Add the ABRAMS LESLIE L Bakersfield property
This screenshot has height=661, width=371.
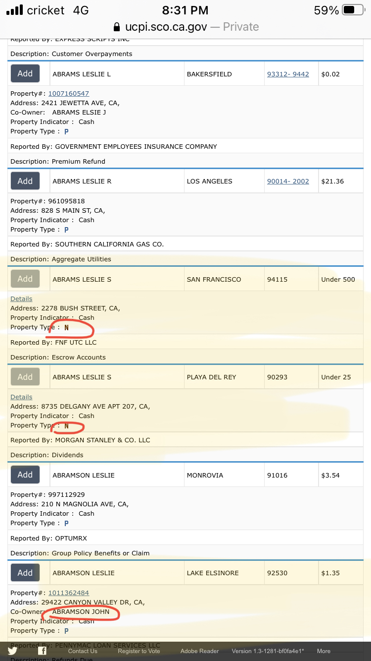pyautogui.click(x=25, y=73)
